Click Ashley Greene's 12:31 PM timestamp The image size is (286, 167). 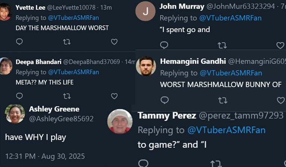[x=45, y=156]
